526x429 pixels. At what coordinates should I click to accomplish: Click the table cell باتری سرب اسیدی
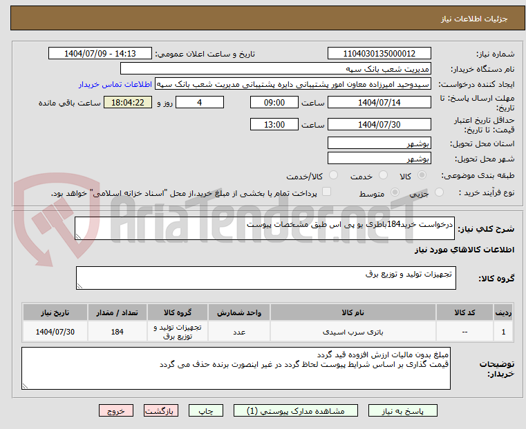pyautogui.click(x=353, y=332)
